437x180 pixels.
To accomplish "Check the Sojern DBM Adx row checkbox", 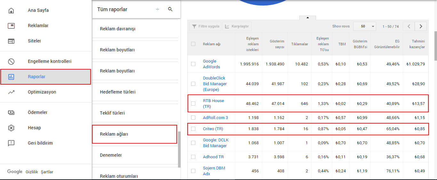I will [x=193, y=171].
